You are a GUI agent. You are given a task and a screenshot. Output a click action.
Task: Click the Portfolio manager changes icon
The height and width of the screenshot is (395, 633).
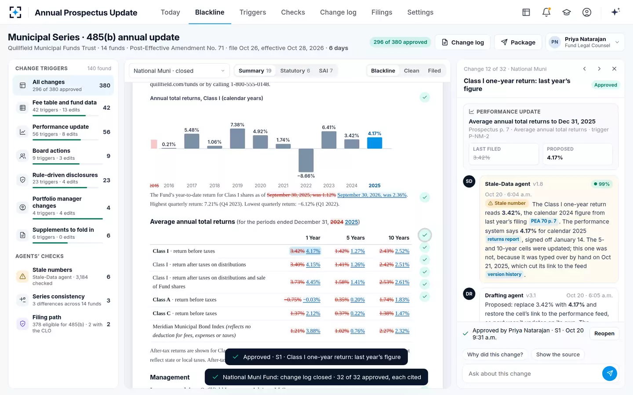(x=22, y=207)
